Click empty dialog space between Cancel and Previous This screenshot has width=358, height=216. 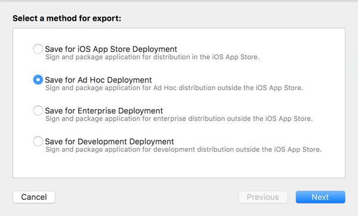[x=147, y=197]
